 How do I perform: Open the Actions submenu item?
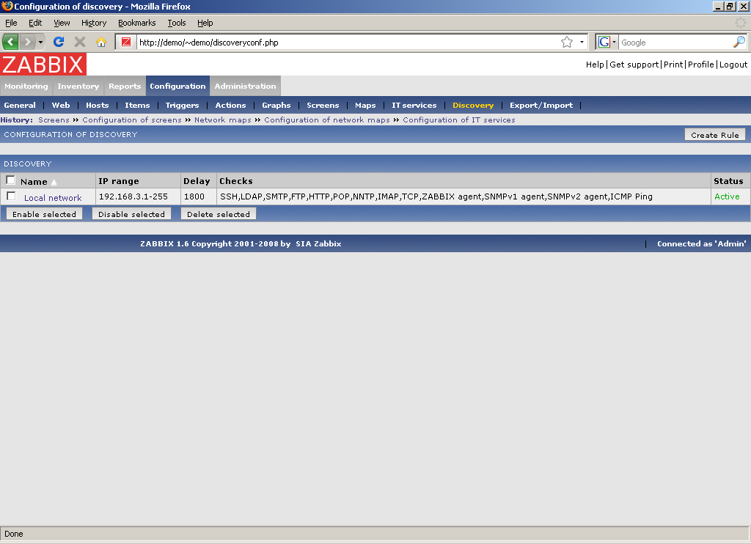click(230, 106)
